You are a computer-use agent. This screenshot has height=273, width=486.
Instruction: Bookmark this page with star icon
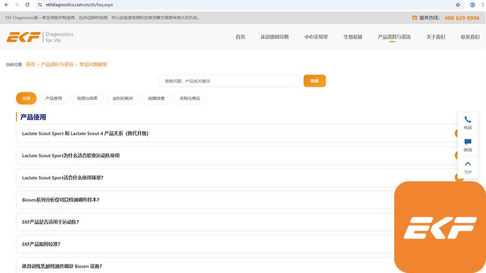(x=458, y=5)
